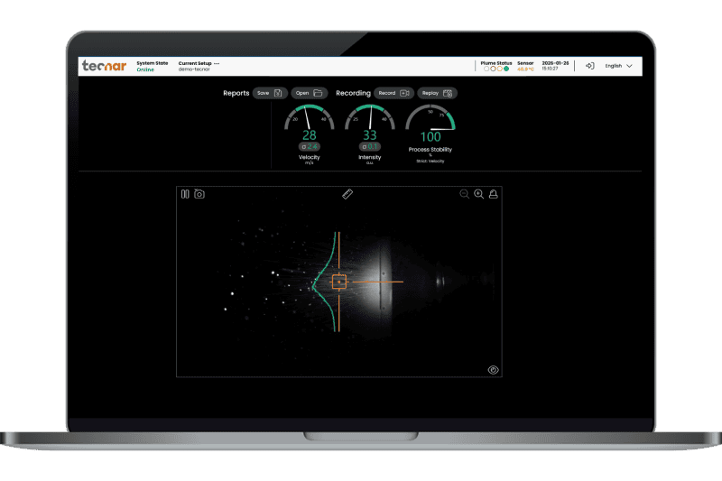
Task: Open the recording Replay
Action: [437, 93]
